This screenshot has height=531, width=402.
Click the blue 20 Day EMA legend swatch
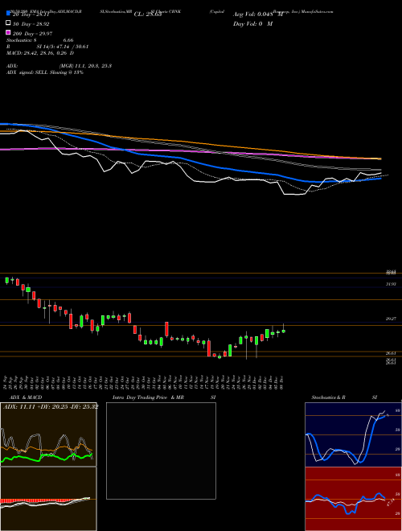coord(8,13)
